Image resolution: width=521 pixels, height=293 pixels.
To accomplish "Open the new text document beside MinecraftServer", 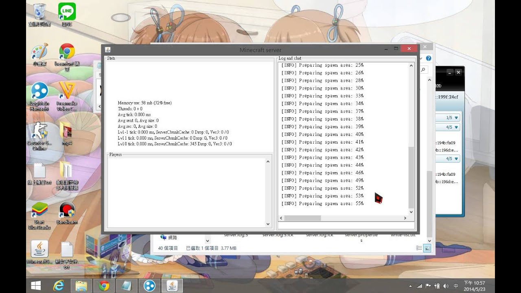I will tap(67, 255).
